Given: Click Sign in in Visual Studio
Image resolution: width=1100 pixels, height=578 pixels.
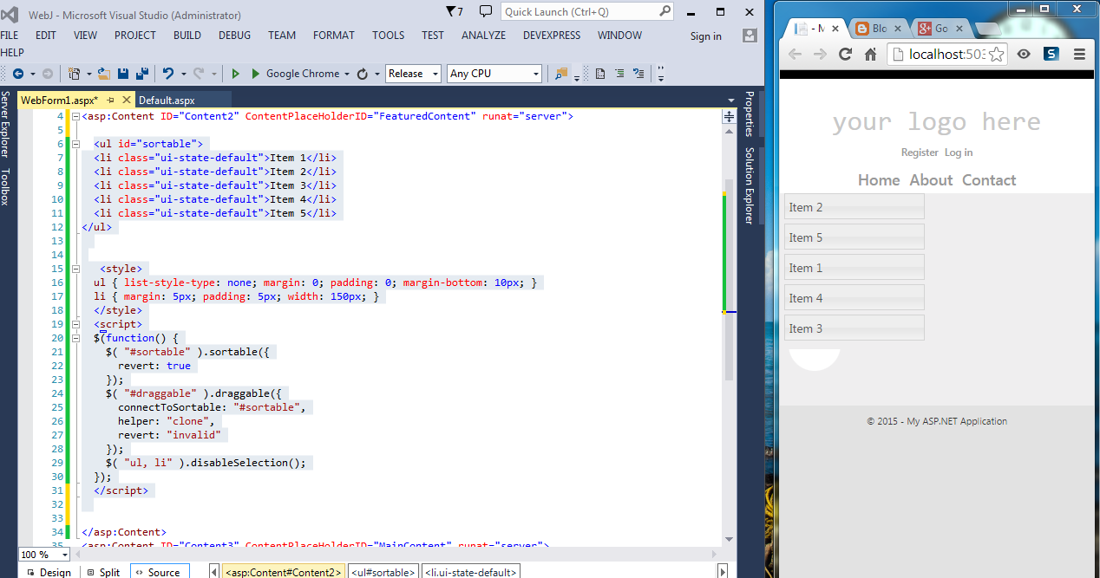Looking at the screenshot, I should pyautogui.click(x=705, y=36).
